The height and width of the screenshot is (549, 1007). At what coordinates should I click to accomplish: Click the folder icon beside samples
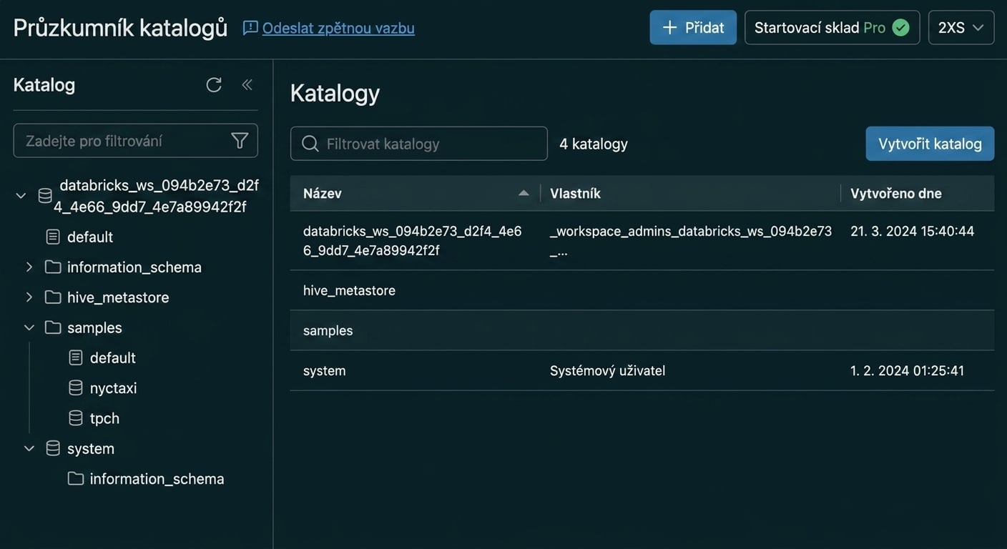[53, 327]
